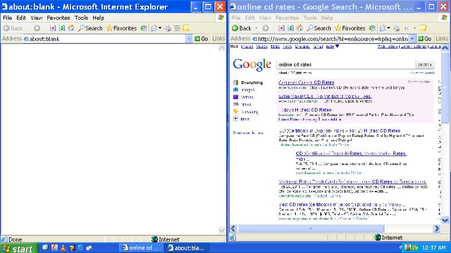The height and width of the screenshot is (253, 451).
Task: Click Go button in the Google Search window
Action: point(425,39)
